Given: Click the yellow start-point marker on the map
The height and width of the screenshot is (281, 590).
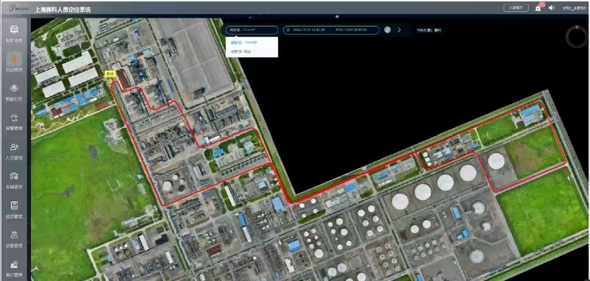Looking at the screenshot, I should click(x=109, y=74).
